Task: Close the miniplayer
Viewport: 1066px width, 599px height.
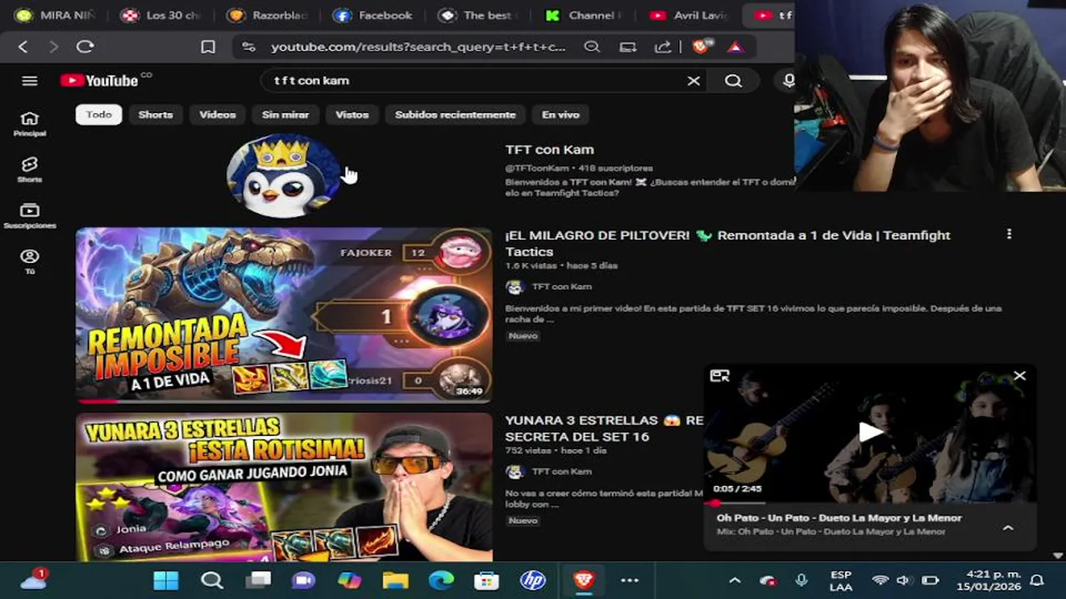Action: (x=1019, y=376)
